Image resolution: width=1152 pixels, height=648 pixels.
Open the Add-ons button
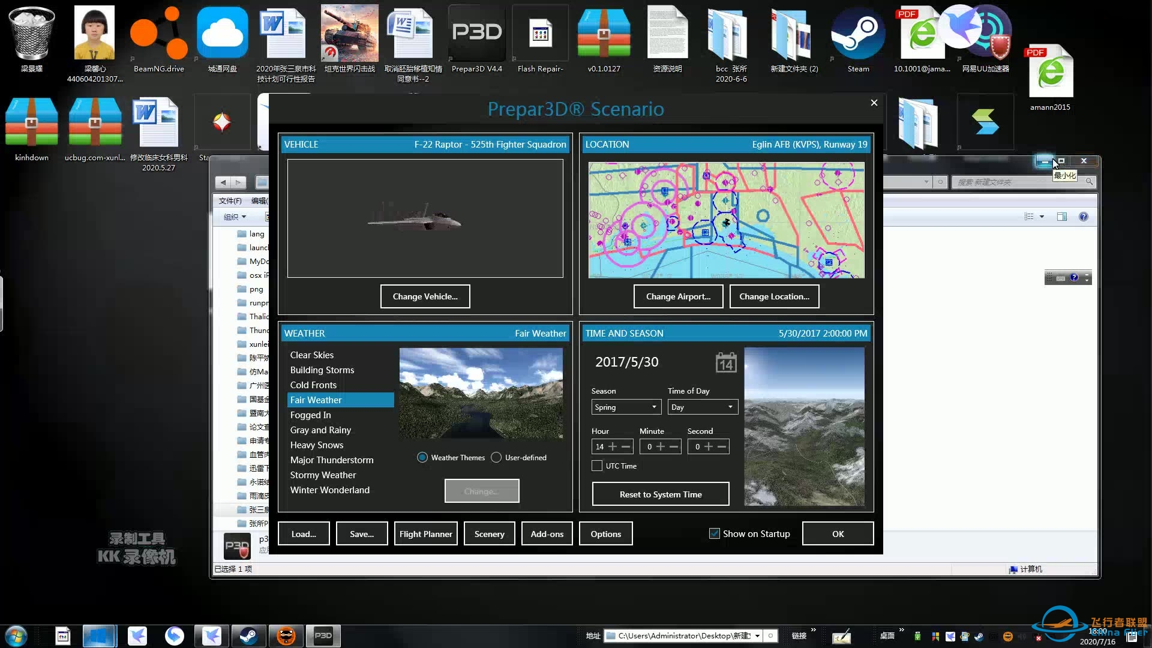(547, 533)
